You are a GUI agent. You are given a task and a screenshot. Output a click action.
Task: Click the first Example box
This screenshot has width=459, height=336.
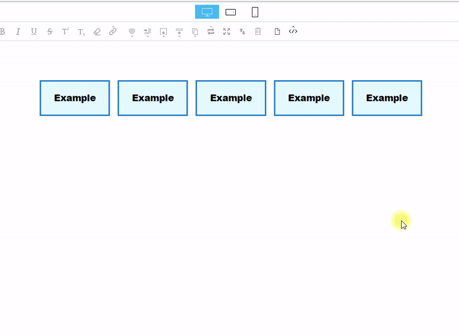75,98
